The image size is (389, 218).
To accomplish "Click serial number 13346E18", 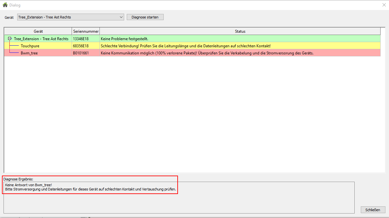I will pos(81,39).
